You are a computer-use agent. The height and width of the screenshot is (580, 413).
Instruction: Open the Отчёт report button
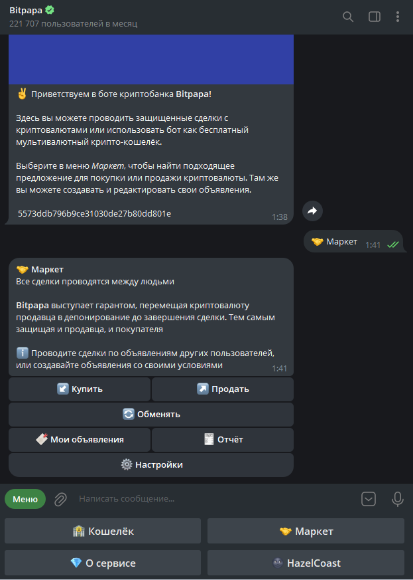[223, 439]
